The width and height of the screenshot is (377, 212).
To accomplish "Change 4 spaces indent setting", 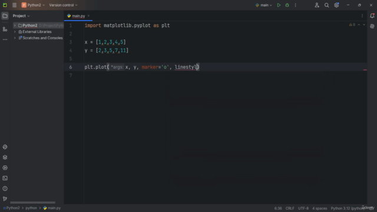I will pyautogui.click(x=319, y=208).
